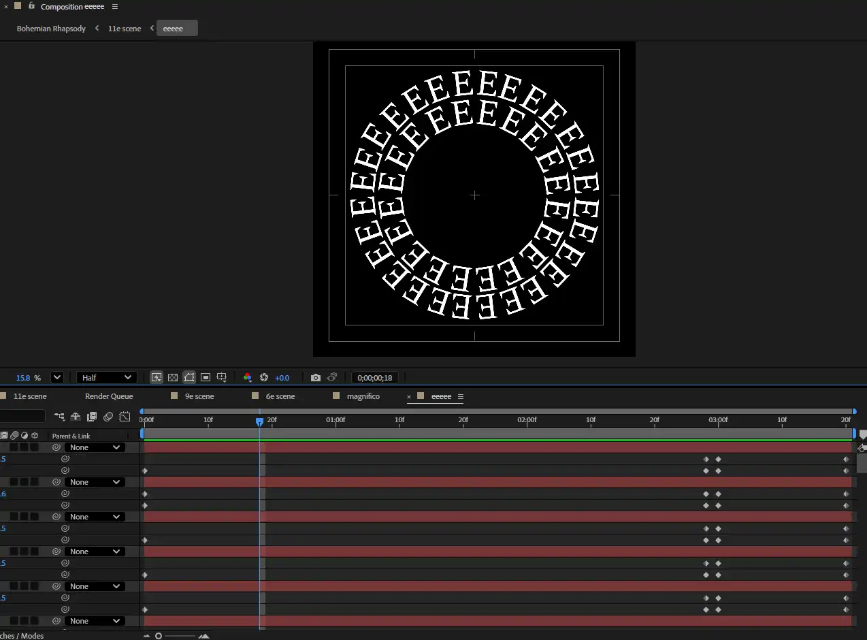Take a snapshot with the camera icon

coord(315,377)
